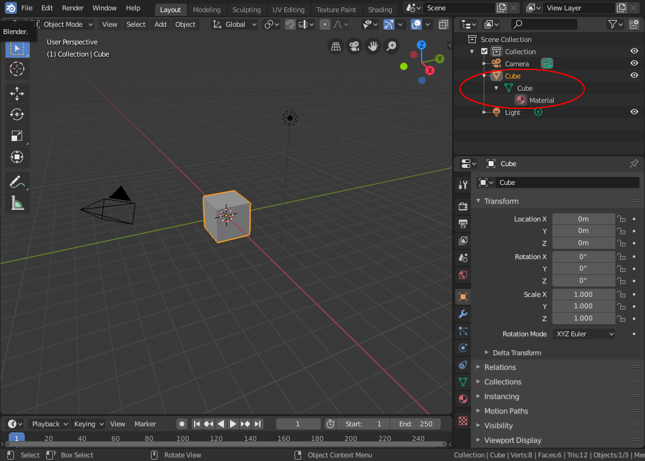Open the Render properties tab
The image size is (645, 461).
click(463, 206)
